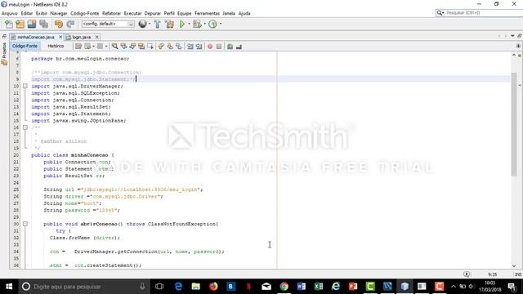Toggle Highlight Search editor icon
The image size is (523, 294).
(x=141, y=47)
